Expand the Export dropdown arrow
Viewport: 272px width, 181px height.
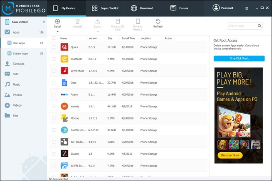[x=98, y=32]
